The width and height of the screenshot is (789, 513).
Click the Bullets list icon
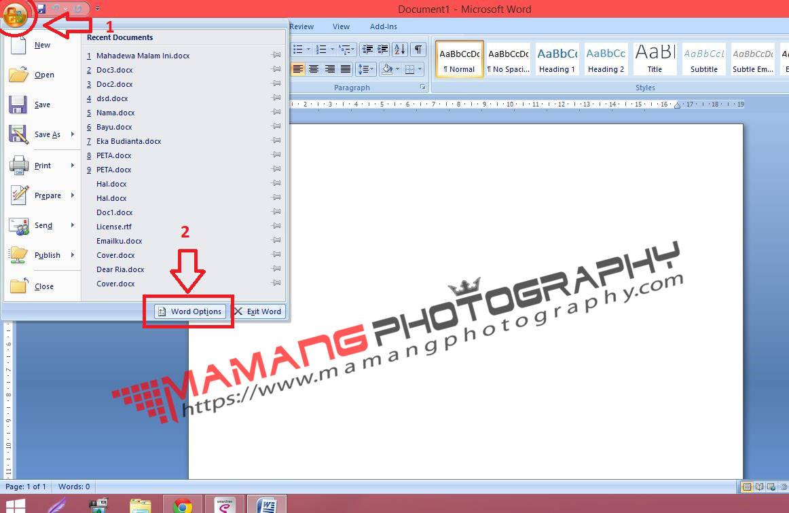[298, 50]
